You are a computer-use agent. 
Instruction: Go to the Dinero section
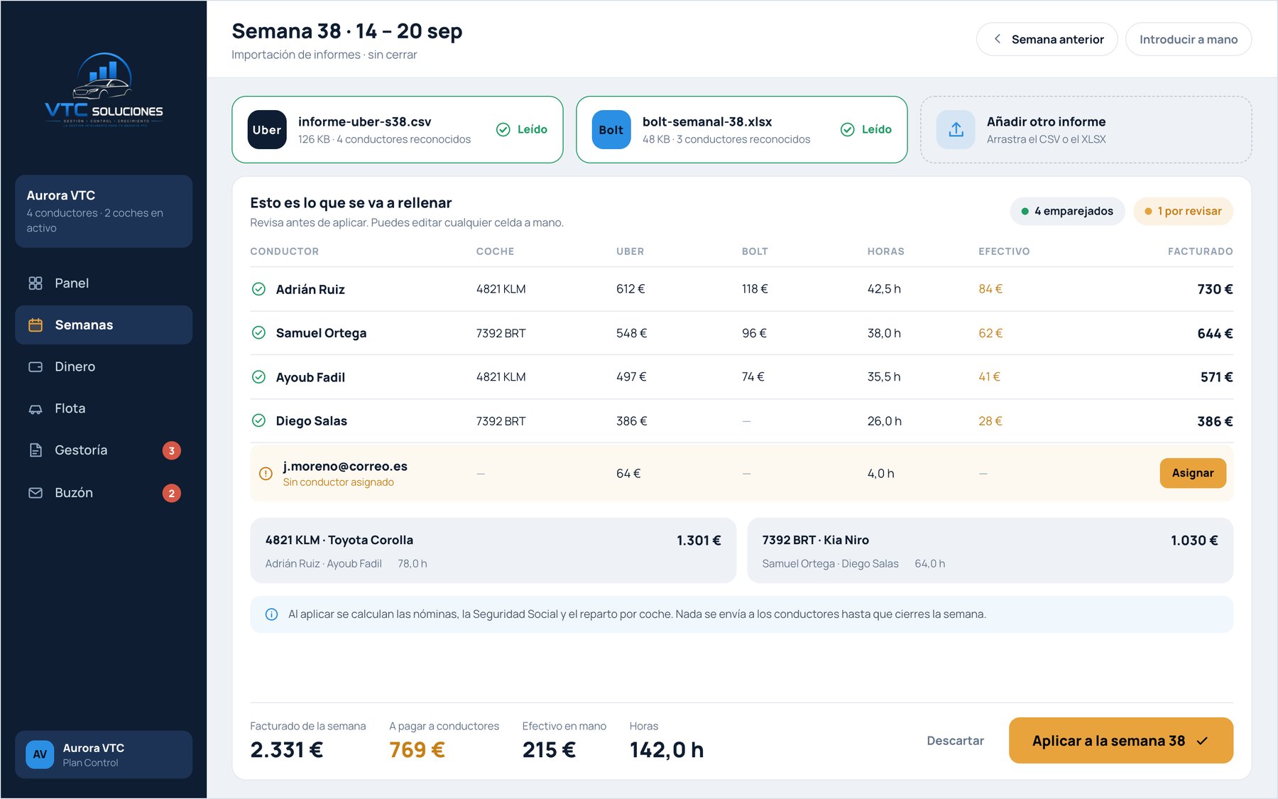click(x=104, y=367)
